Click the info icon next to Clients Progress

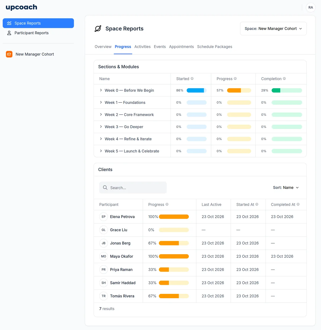167,204
